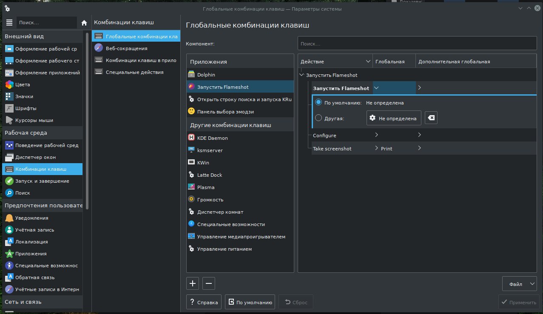Expand Запустить Flameshot additional global chevron

point(419,88)
